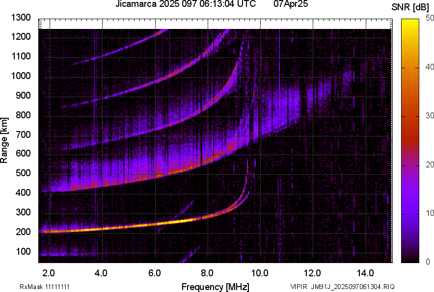Click the 2.0 frequency tick label
Screen dimensions: 434x292
49,273
